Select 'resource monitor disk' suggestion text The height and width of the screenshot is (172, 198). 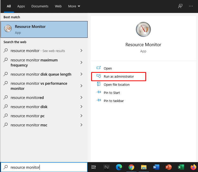pyautogui.click(x=29, y=107)
